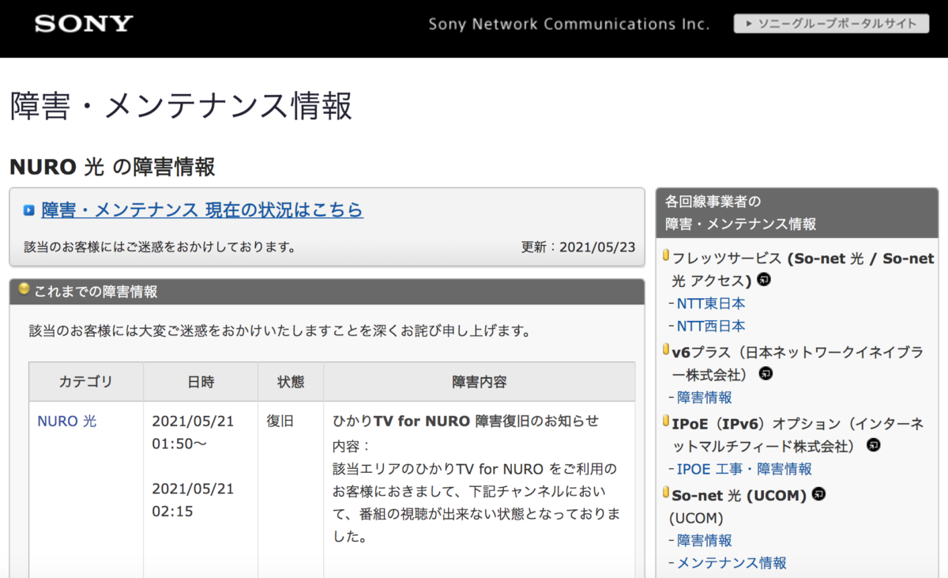
Task: Open 障害情報 link under So-net 光 (UCOM)
Action: [705, 541]
